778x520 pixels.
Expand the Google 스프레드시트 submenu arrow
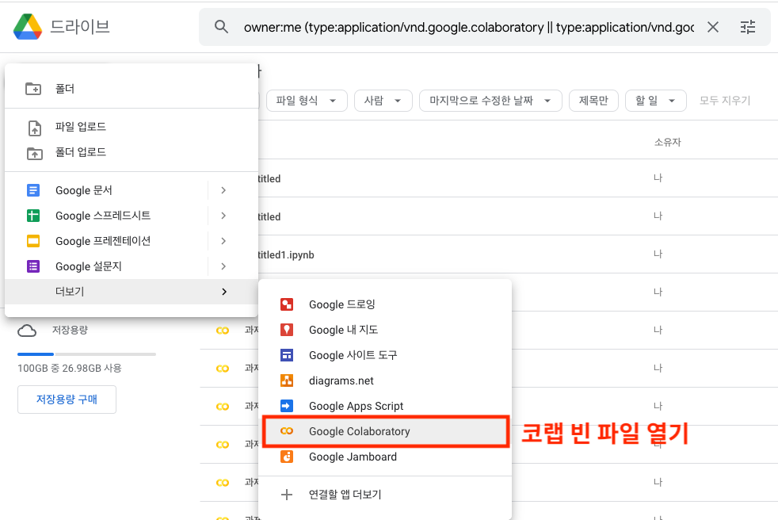[x=223, y=216]
